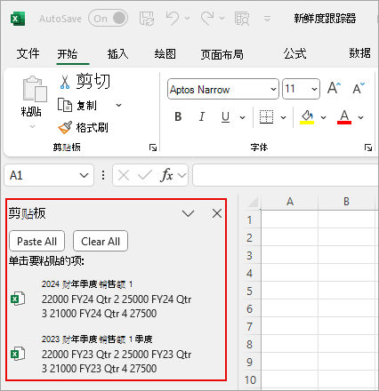Viewport: 379px width, 391px height.
Task: Click the three-dot formula bar handle
Action: tap(103, 175)
